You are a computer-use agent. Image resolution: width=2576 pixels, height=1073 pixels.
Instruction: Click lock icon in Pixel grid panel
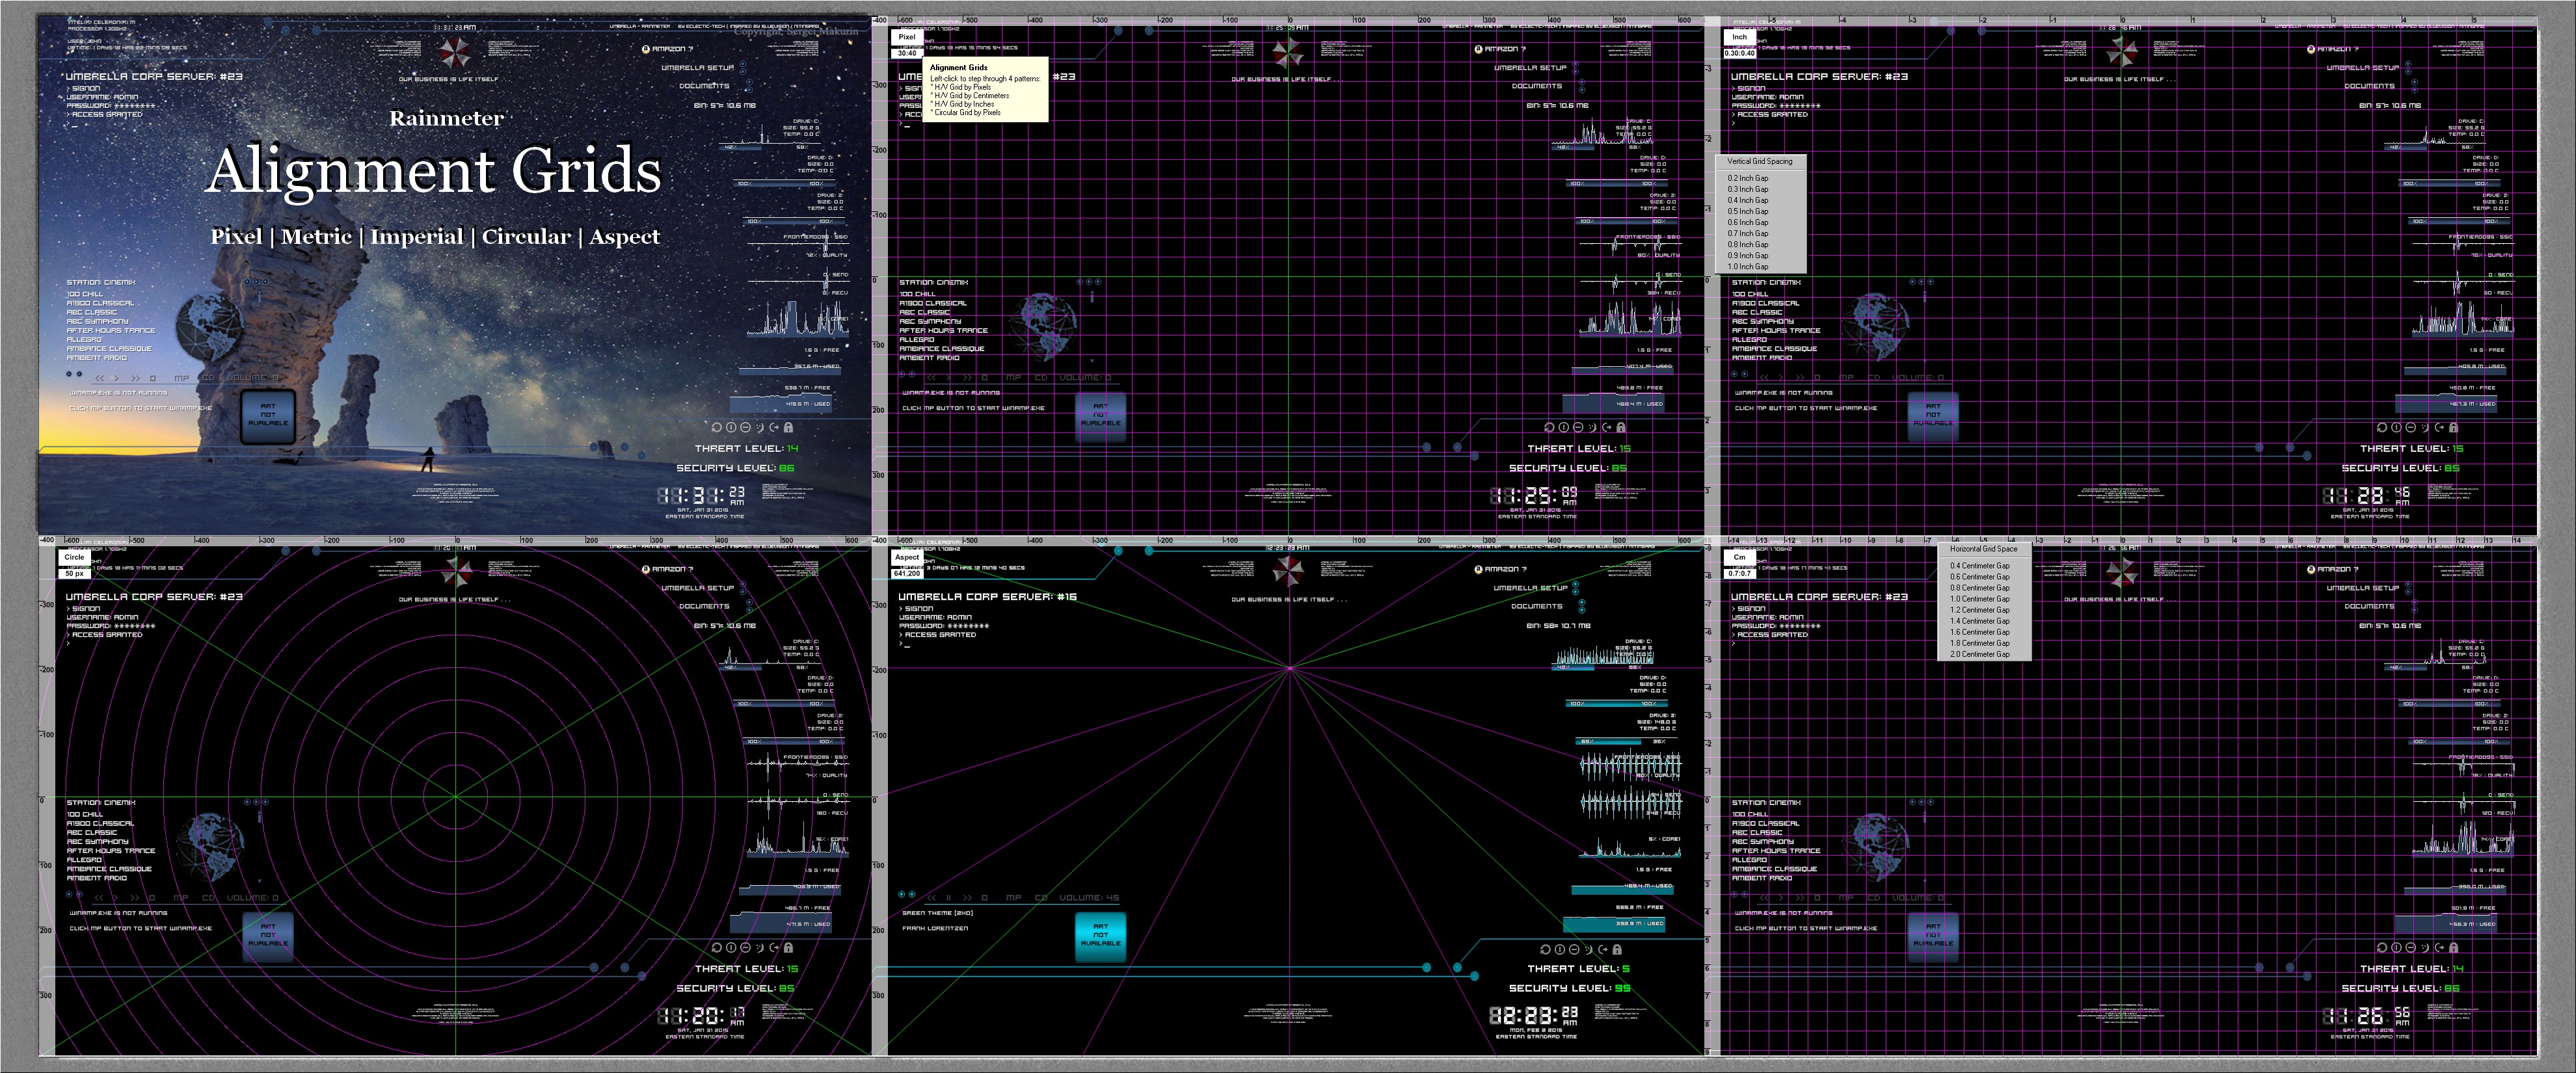coord(1621,427)
